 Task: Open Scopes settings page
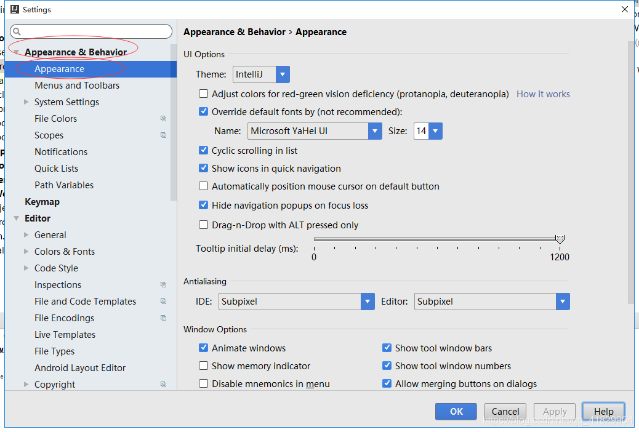click(49, 135)
